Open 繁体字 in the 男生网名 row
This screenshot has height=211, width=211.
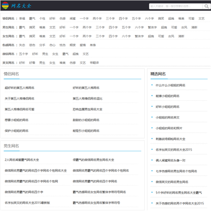(x=152, y=28)
